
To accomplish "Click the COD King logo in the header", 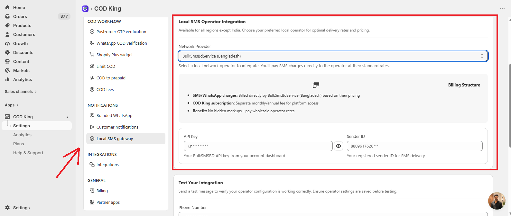I will 85,9.
